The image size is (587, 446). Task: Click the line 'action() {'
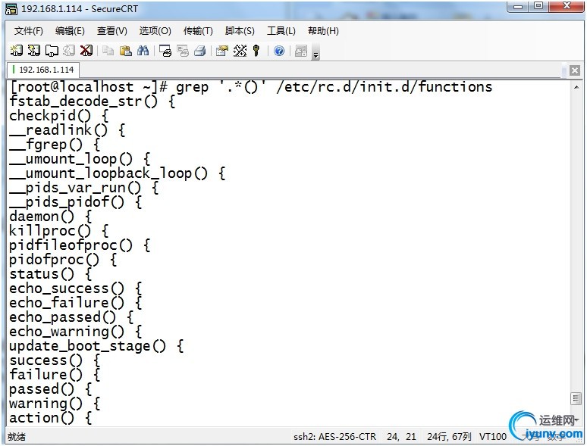coord(51,418)
